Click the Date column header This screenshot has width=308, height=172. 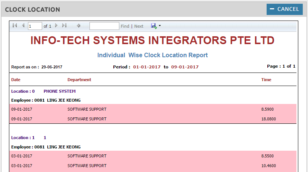click(16, 80)
